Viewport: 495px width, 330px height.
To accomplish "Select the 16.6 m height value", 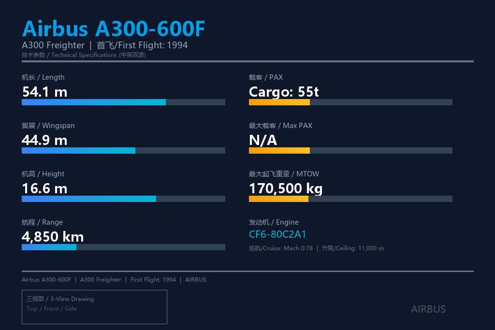I will tap(44, 188).
